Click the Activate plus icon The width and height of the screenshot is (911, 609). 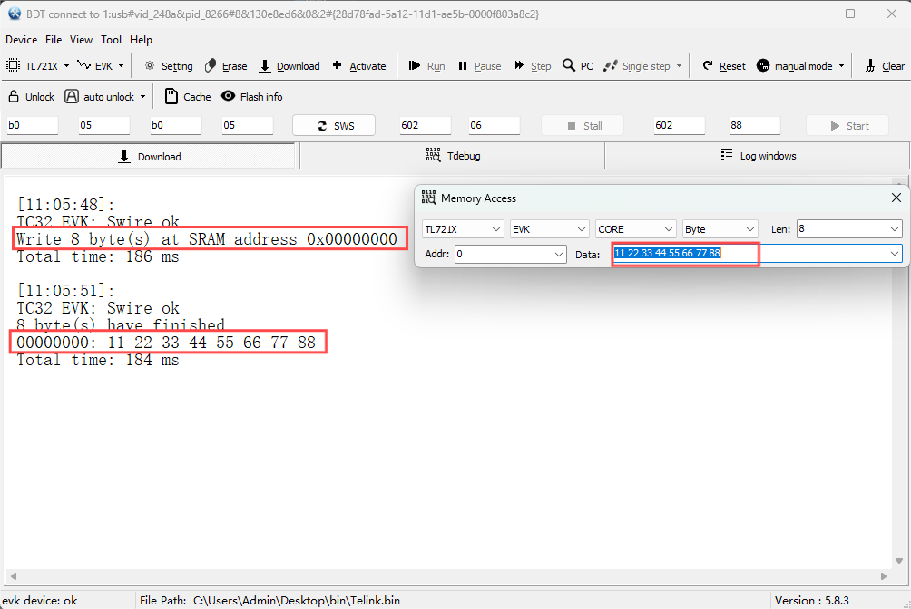click(x=337, y=65)
